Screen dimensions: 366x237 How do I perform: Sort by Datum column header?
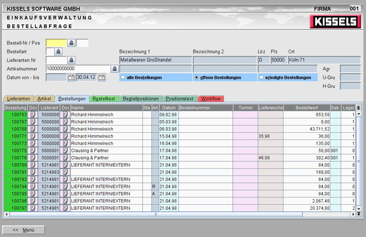coord(169,108)
